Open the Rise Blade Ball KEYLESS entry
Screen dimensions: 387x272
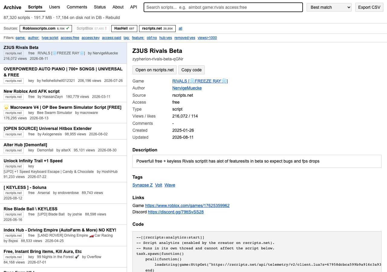(x=63, y=214)
